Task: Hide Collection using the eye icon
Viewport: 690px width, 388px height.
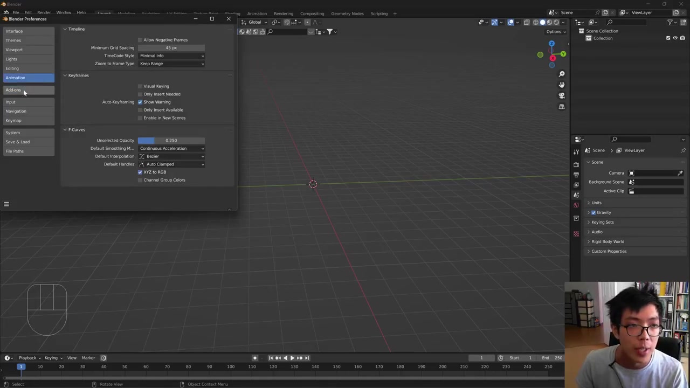Action: coord(675,38)
